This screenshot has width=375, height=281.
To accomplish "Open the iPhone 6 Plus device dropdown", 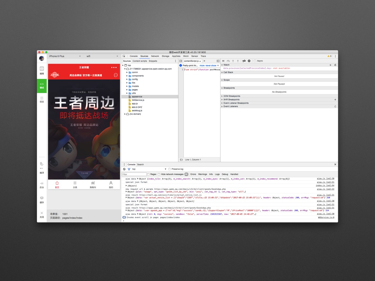I will point(65,56).
